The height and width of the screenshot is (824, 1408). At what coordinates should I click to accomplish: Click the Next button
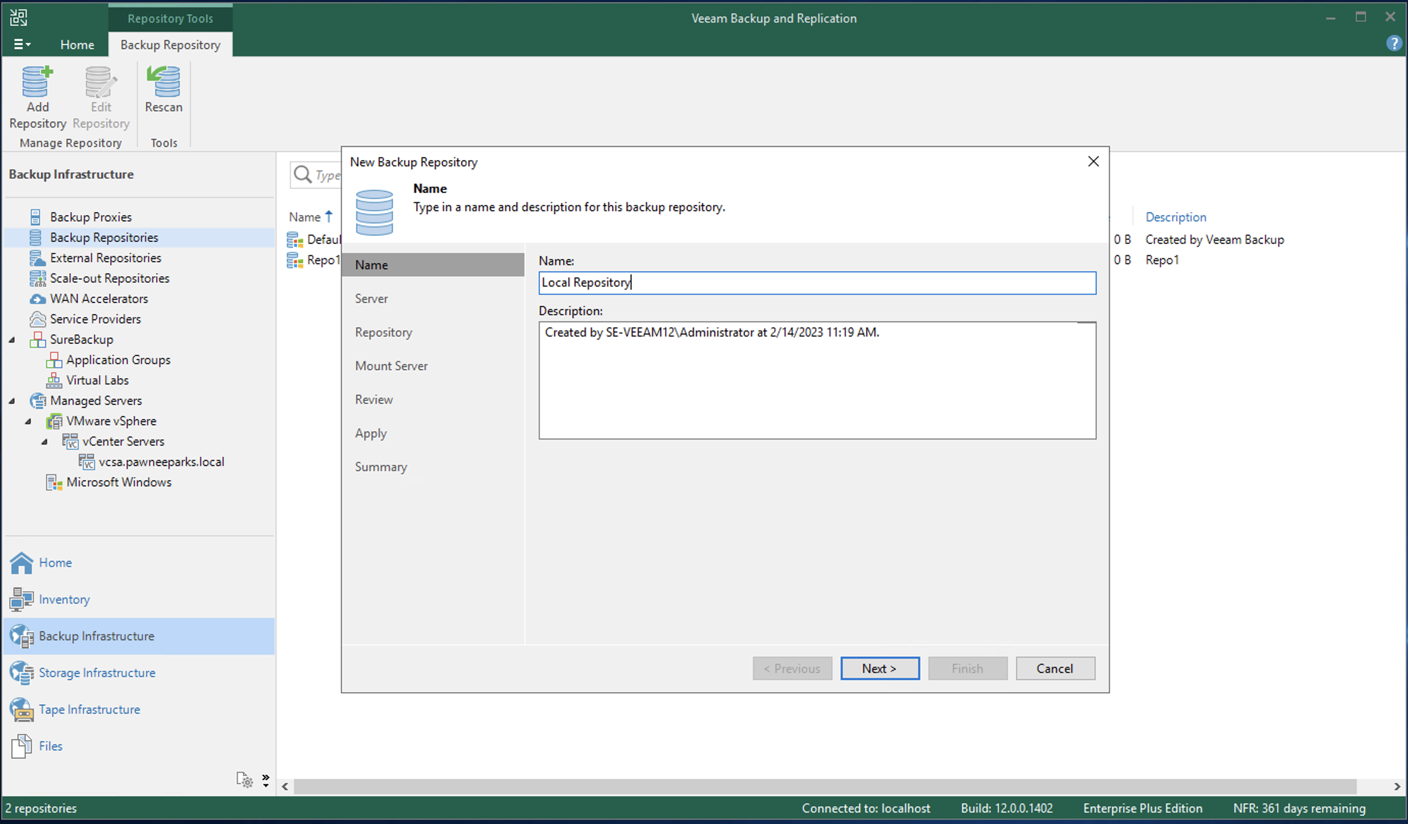[879, 668]
